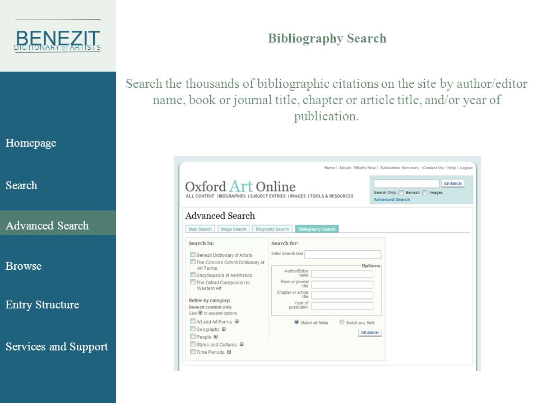
Task: Click the 'Bibliography Search' page heading
Action: (327, 39)
